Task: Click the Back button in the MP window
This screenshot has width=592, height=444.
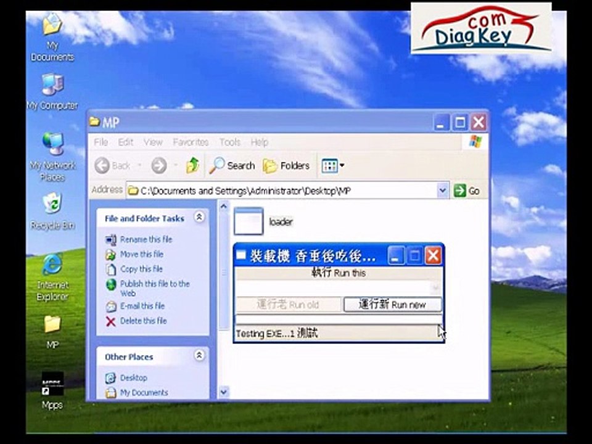Action: coord(112,165)
